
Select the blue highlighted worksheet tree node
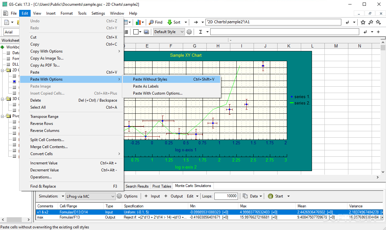tap(14, 82)
